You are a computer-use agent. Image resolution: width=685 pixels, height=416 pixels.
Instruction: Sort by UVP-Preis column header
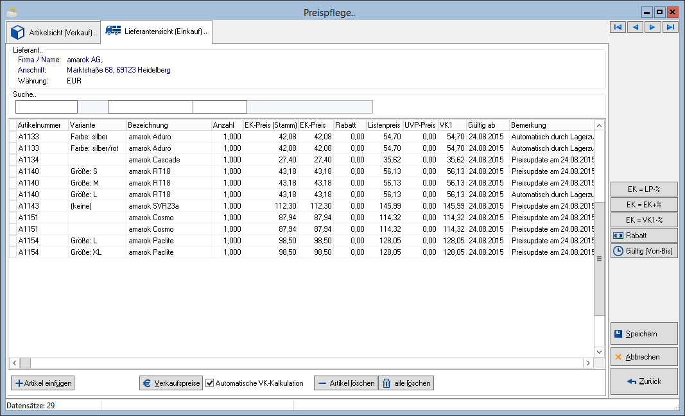coord(421,125)
